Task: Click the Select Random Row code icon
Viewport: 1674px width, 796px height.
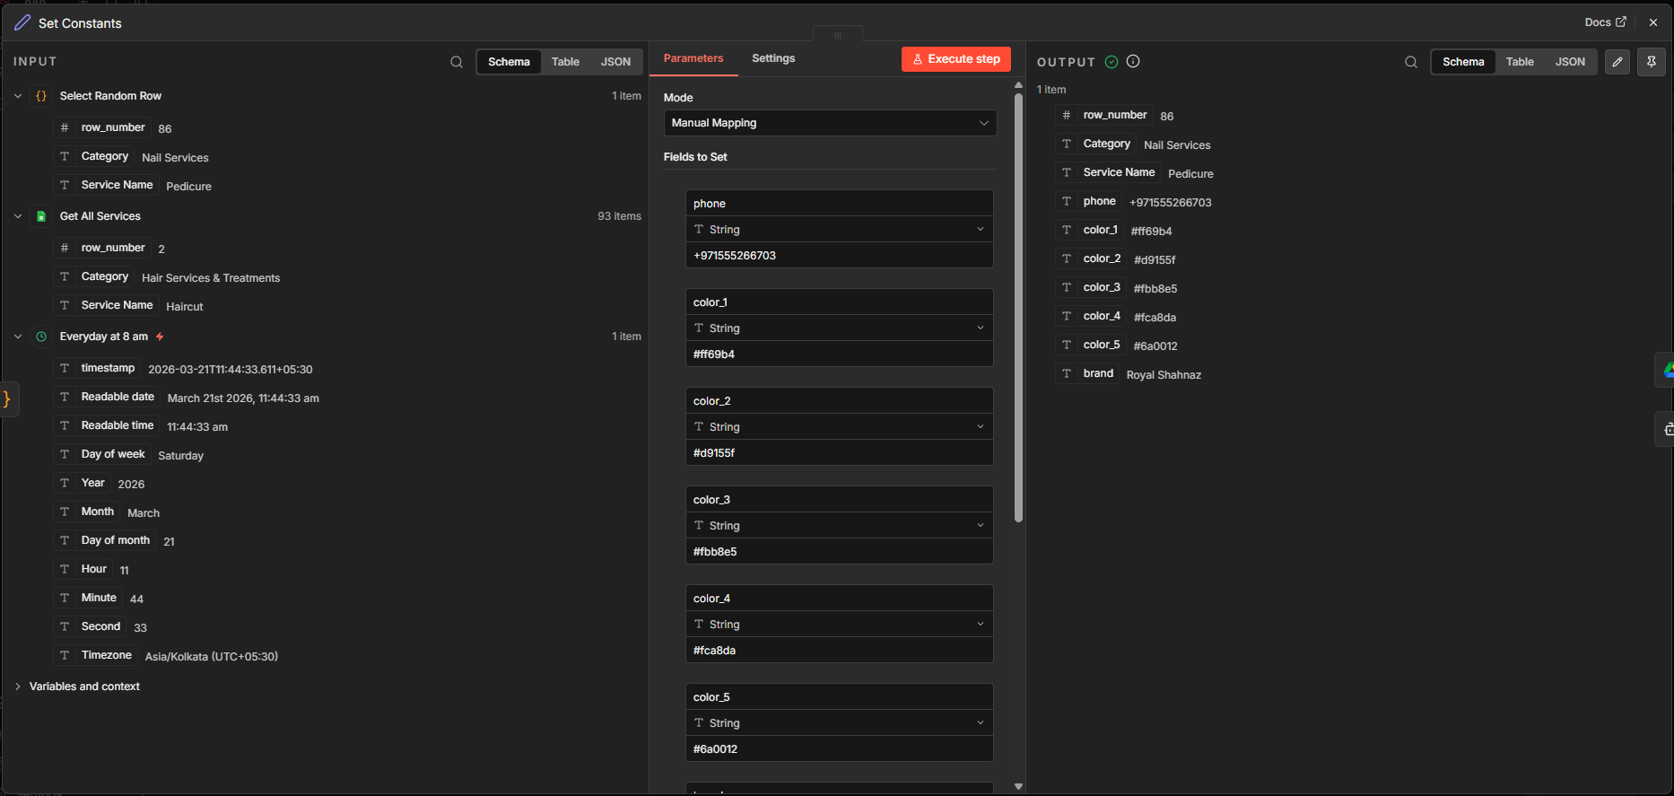Action: 41,96
